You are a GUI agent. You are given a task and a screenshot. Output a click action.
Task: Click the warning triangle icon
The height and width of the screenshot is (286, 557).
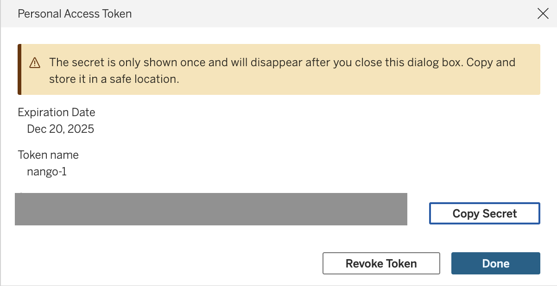(x=35, y=63)
